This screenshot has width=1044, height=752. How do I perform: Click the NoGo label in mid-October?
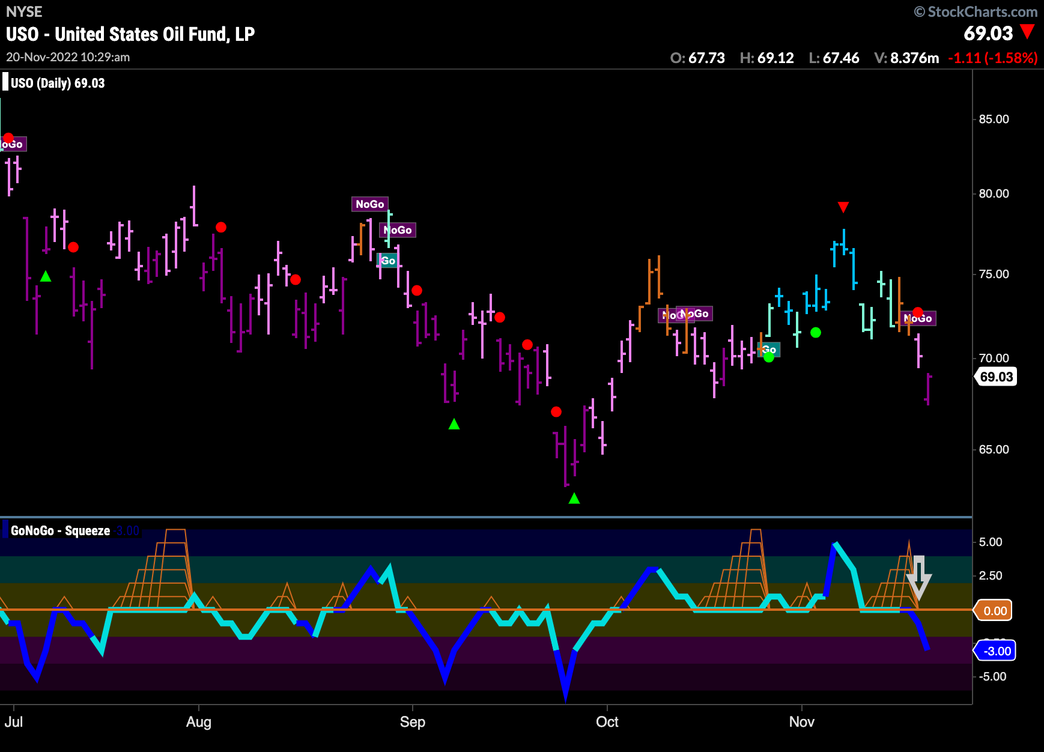(694, 314)
